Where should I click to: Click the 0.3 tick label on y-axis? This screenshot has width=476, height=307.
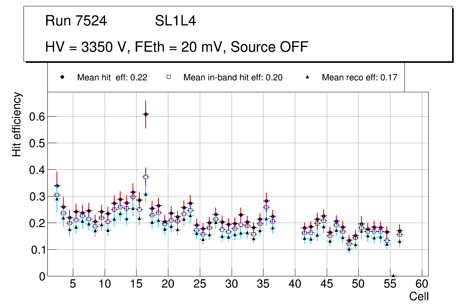36,196
